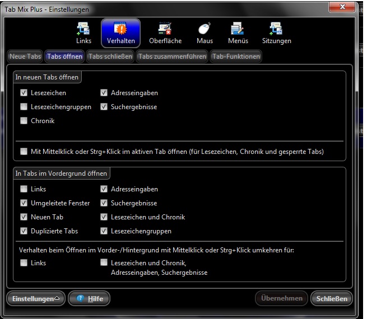The image size is (367, 319).
Task: Switch to the Maus settings icon
Action: 205,33
